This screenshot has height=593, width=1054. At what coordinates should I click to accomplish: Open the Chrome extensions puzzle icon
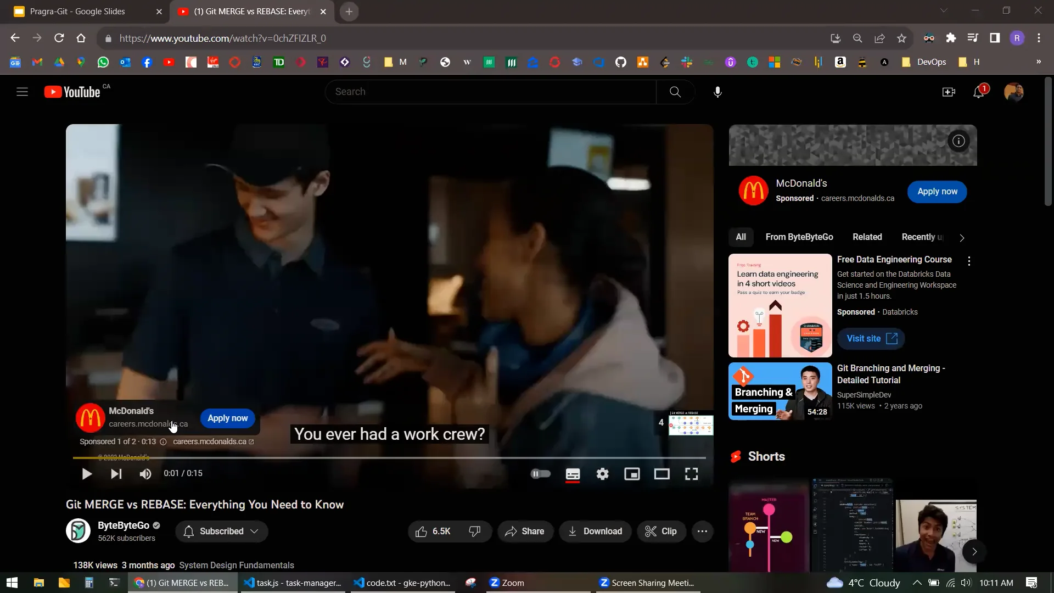(x=951, y=38)
